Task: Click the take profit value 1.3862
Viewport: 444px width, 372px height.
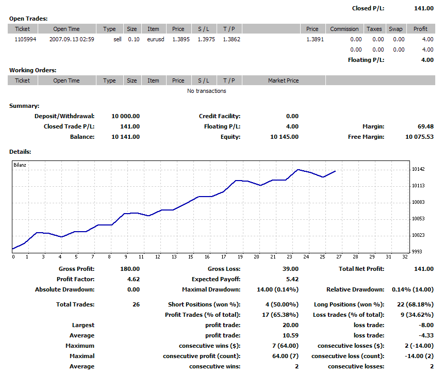Action: [231, 39]
